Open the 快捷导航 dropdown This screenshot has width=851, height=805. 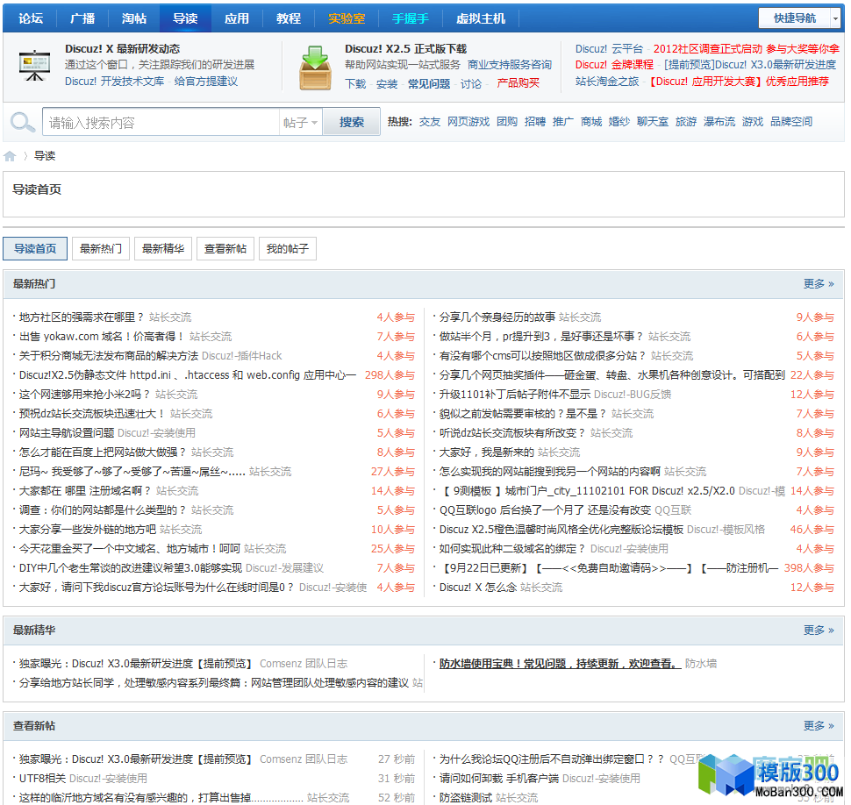click(x=799, y=18)
